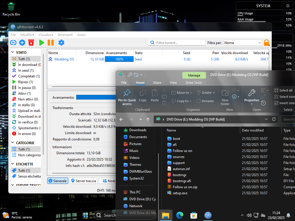This screenshot has height=221, width=295.
Task: Collapse the ETICHETTE section in qBittorrent sidebar
Action: click(13, 164)
